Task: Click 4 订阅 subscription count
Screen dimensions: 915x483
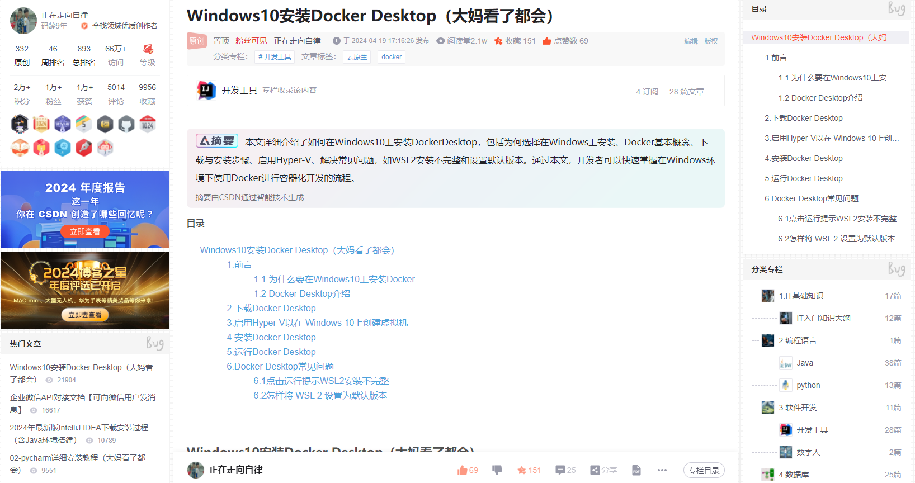Action: [647, 92]
